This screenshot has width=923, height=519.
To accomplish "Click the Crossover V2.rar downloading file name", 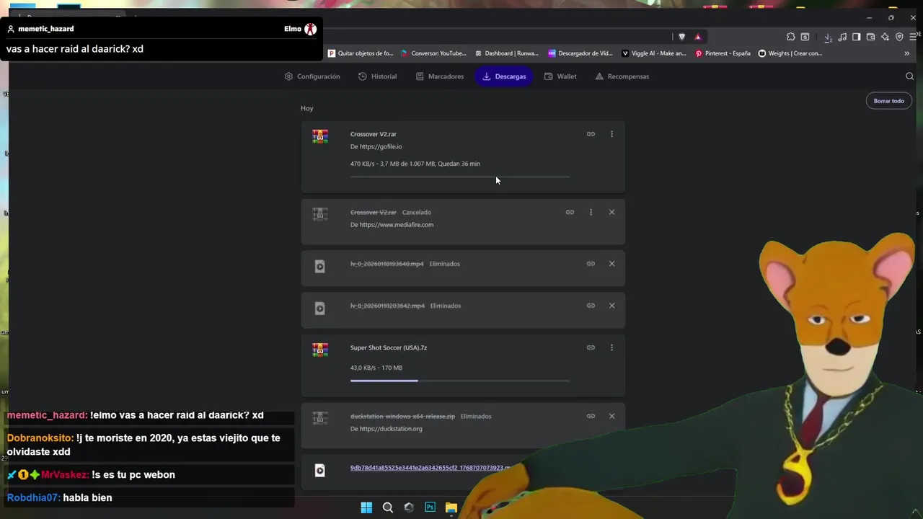I will [x=373, y=134].
